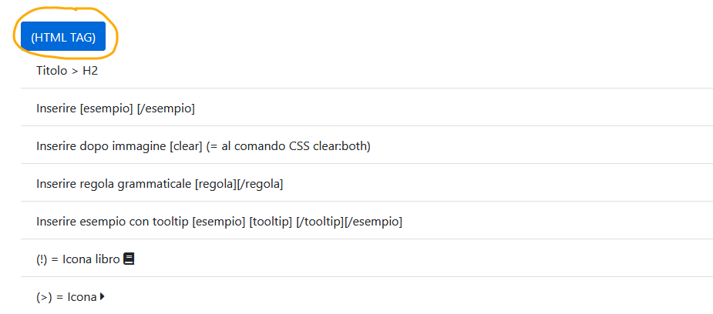Click the [clear] tag text

(x=186, y=146)
